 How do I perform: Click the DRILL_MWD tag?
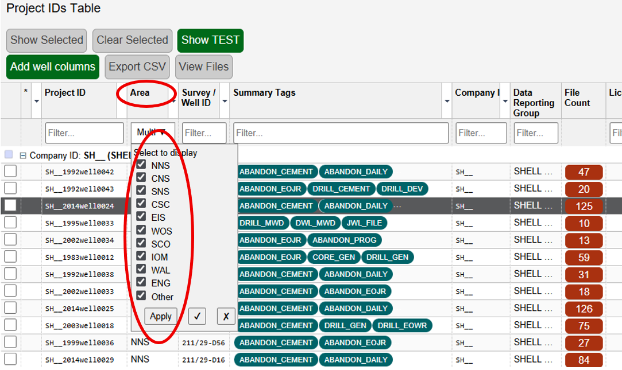pos(262,223)
